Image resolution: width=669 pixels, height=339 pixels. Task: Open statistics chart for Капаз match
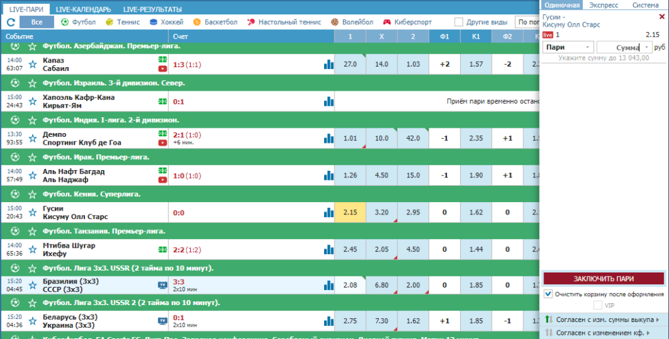[x=329, y=65]
